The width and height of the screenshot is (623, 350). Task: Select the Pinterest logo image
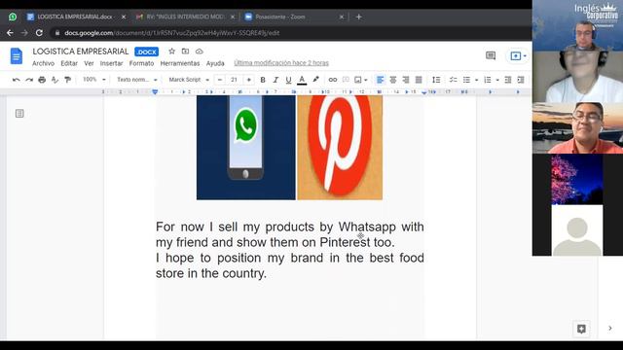point(340,147)
